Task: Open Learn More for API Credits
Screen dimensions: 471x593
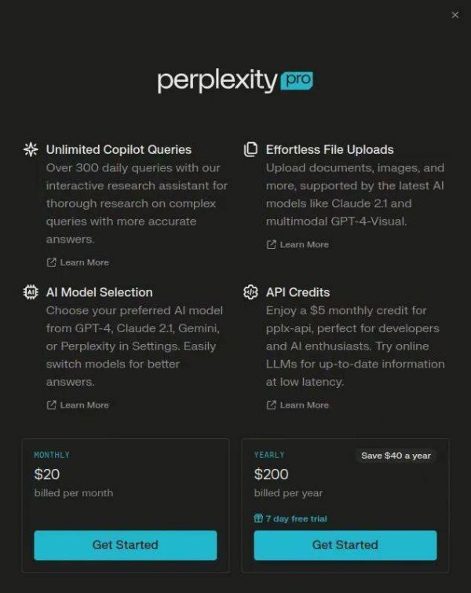Action: pyautogui.click(x=304, y=405)
